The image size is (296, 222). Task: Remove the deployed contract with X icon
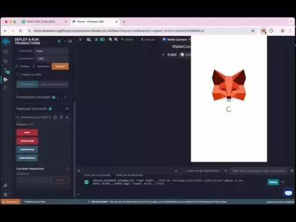67,117
